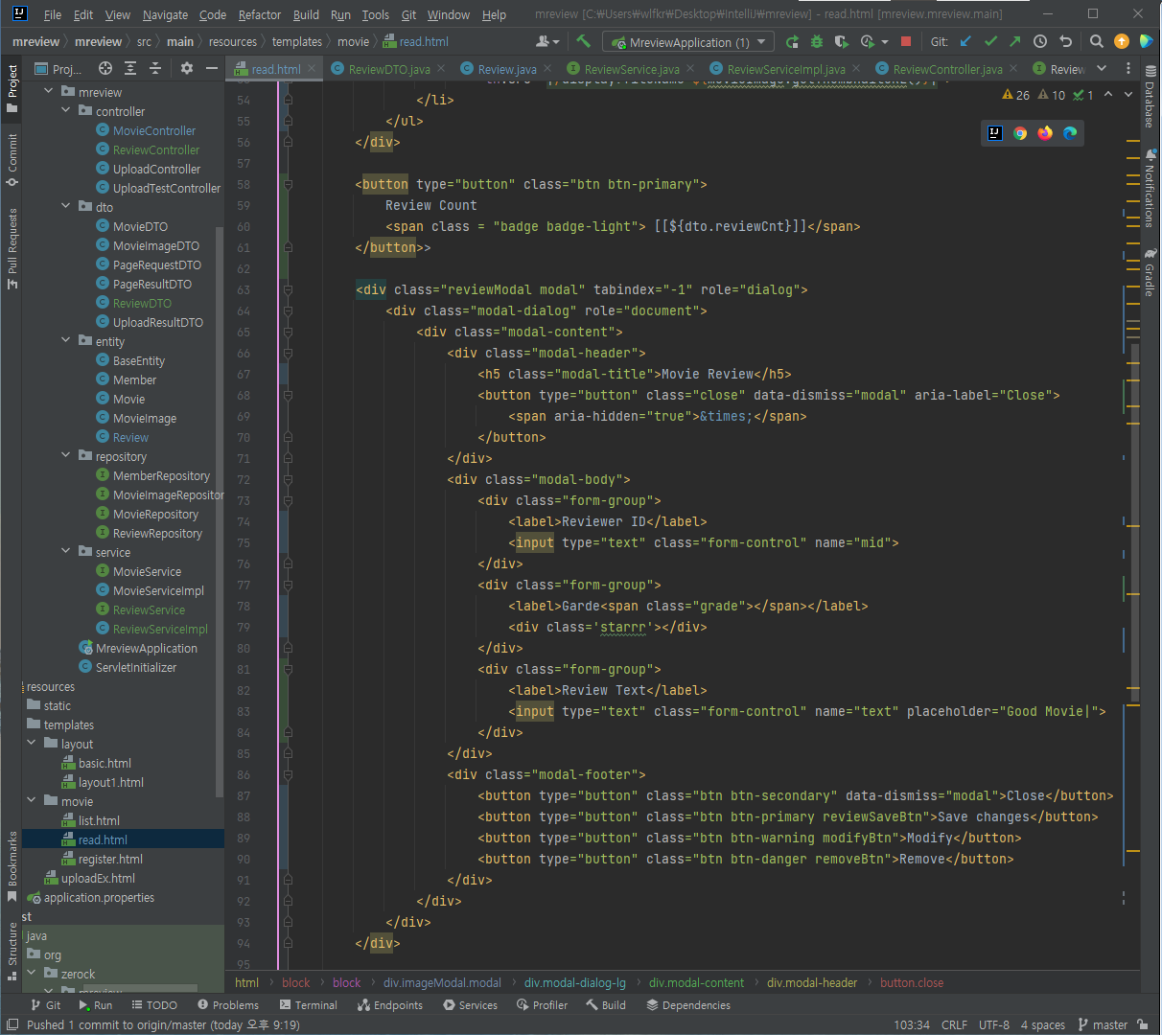
Task: Start debugging with the bug icon
Action: 817,41
